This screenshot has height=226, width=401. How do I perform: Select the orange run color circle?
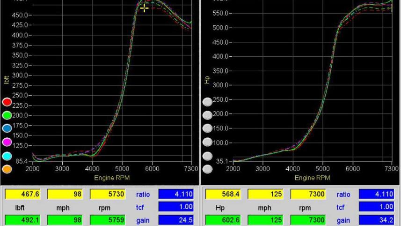coord(7,169)
